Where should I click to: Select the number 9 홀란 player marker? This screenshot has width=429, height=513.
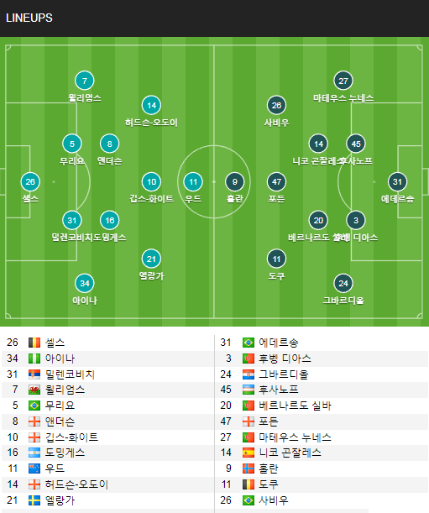234,181
